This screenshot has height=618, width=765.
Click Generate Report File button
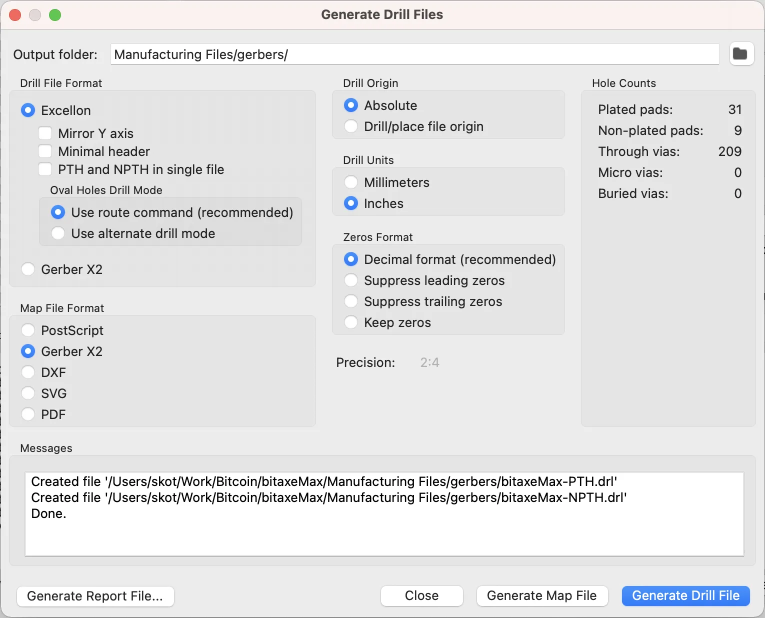[95, 596]
